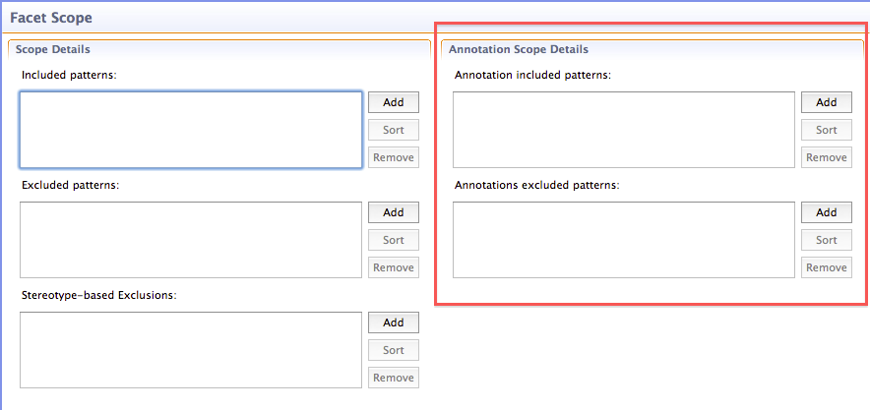Click Add button for Excluded patterns
The width and height of the screenshot is (870, 410).
click(x=394, y=212)
